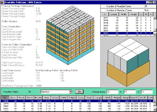157x112 pixels.
Task: Click the Length header in cases table
Action: coord(114,15)
